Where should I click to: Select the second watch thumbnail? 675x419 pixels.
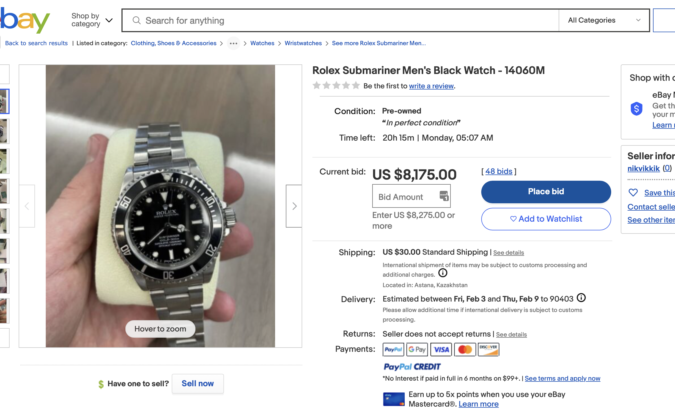[x=4, y=131]
